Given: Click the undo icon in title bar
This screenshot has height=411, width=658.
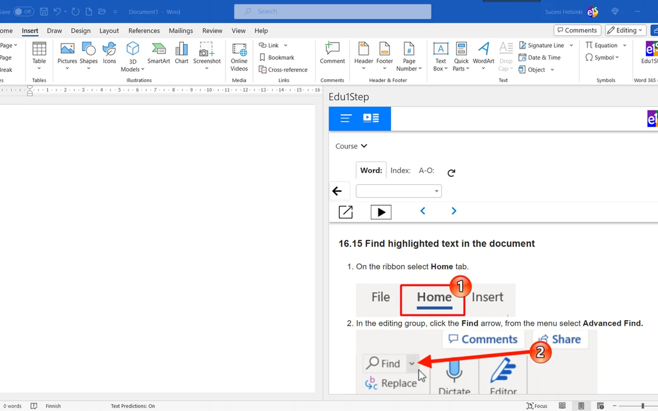Looking at the screenshot, I should [x=57, y=12].
